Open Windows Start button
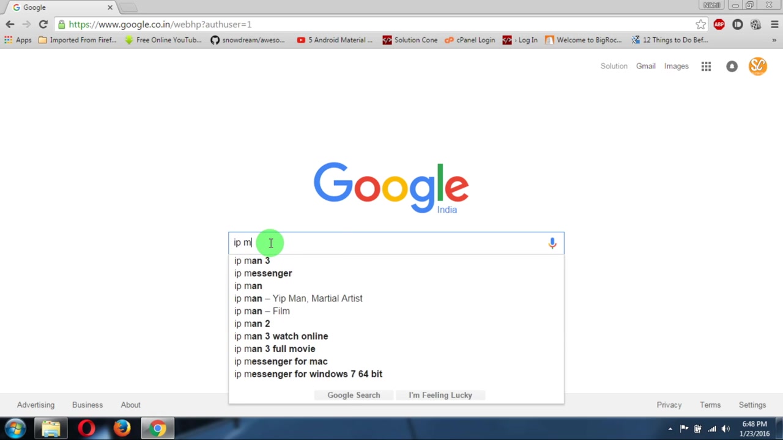 point(15,428)
